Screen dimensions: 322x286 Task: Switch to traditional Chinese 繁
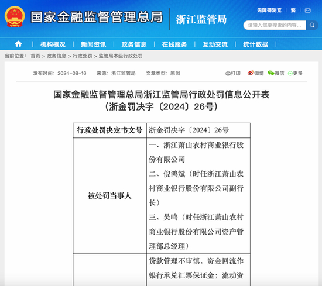(x=293, y=11)
